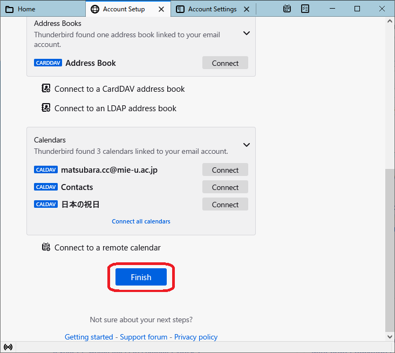Viewport: 395px width, 353px height.
Task: Click the folder icon on Home tab
Action: (x=10, y=9)
